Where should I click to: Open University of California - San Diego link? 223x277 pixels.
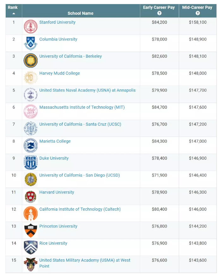80,175
